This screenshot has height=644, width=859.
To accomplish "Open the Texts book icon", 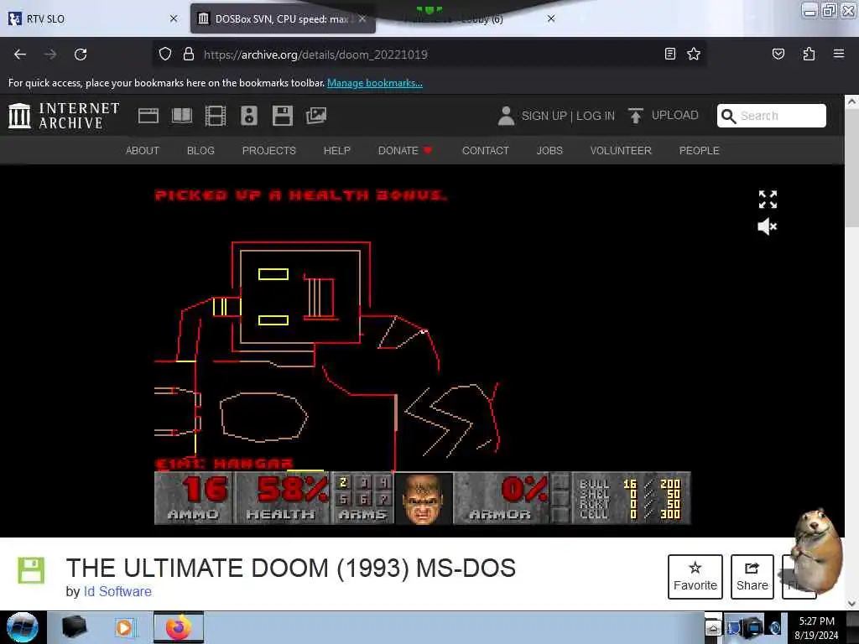I will point(182,116).
